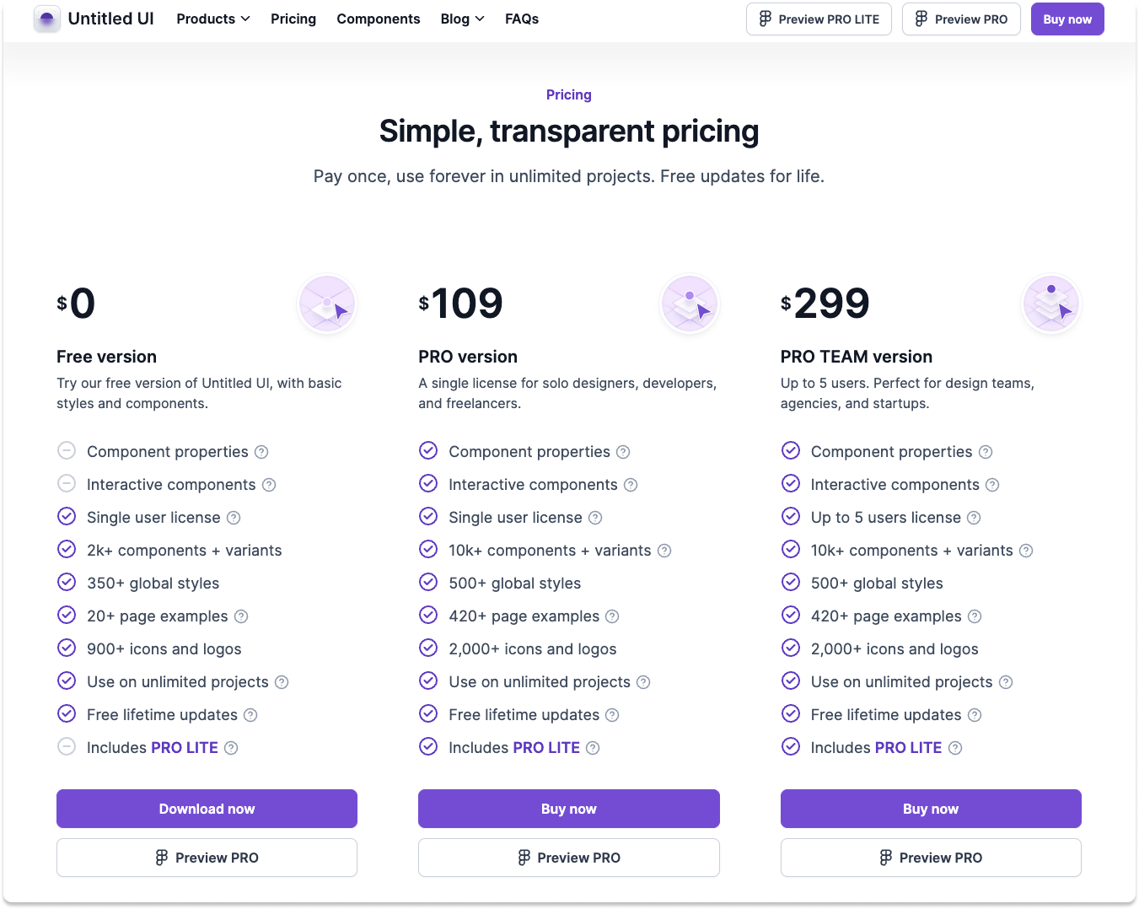Click the help icon next to Use on unlimited projects
The image size is (1139, 909).
(282, 681)
